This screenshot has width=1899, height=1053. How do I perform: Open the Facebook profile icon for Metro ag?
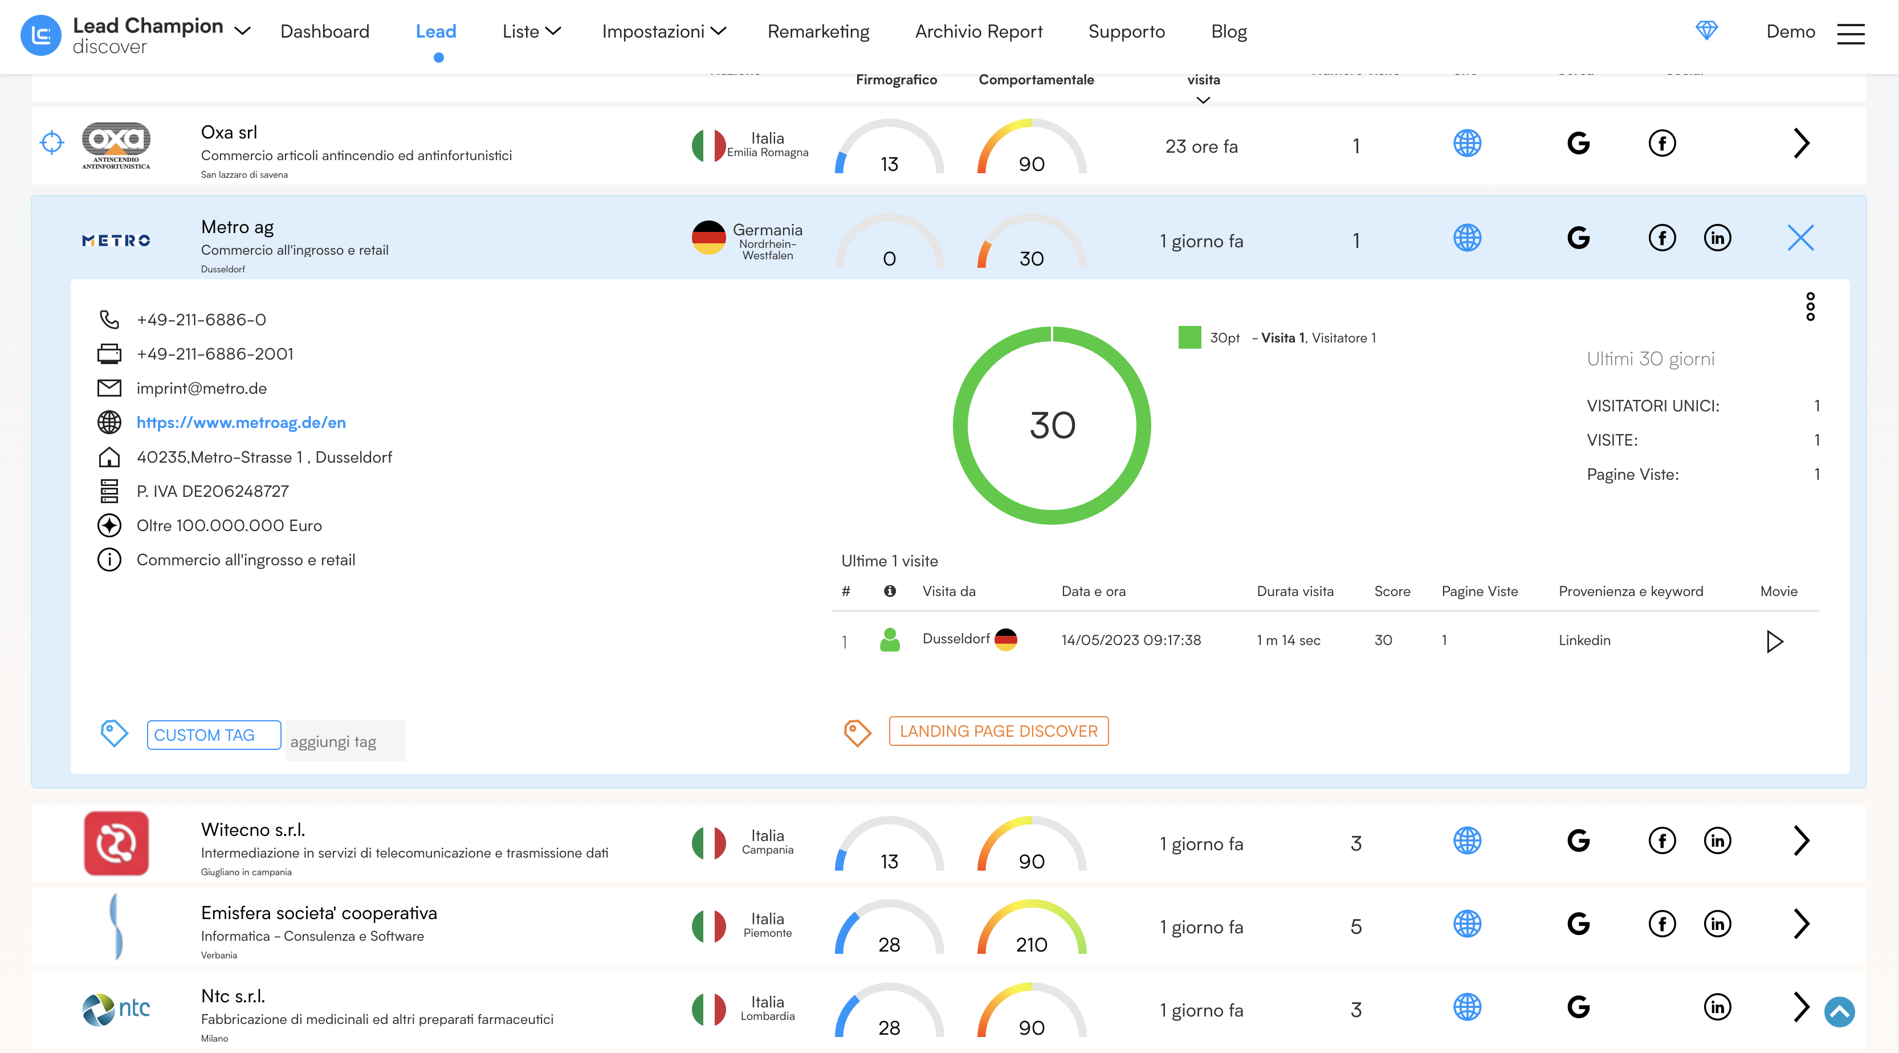point(1662,238)
